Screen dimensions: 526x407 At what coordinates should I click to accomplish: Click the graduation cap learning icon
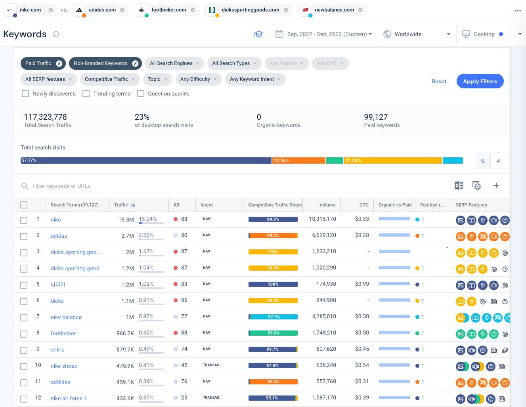pyautogui.click(x=258, y=34)
